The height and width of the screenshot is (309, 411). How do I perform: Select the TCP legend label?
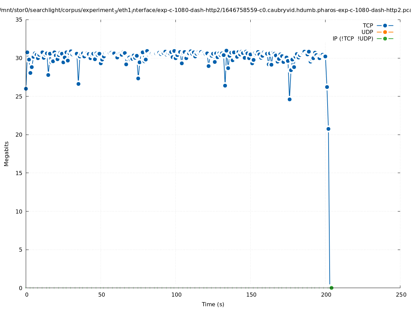click(x=368, y=26)
